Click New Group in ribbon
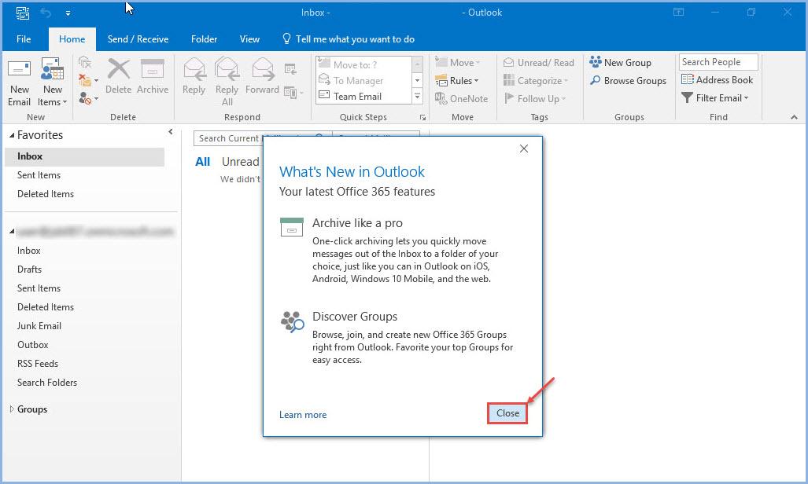 pyautogui.click(x=621, y=62)
